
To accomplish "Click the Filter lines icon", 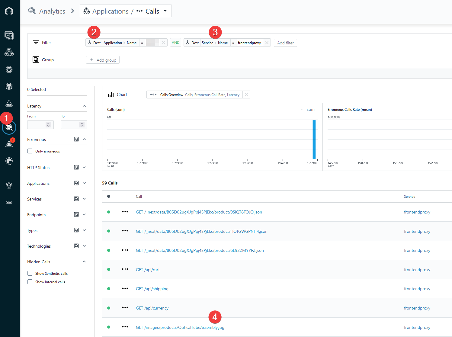I will click(x=36, y=42).
